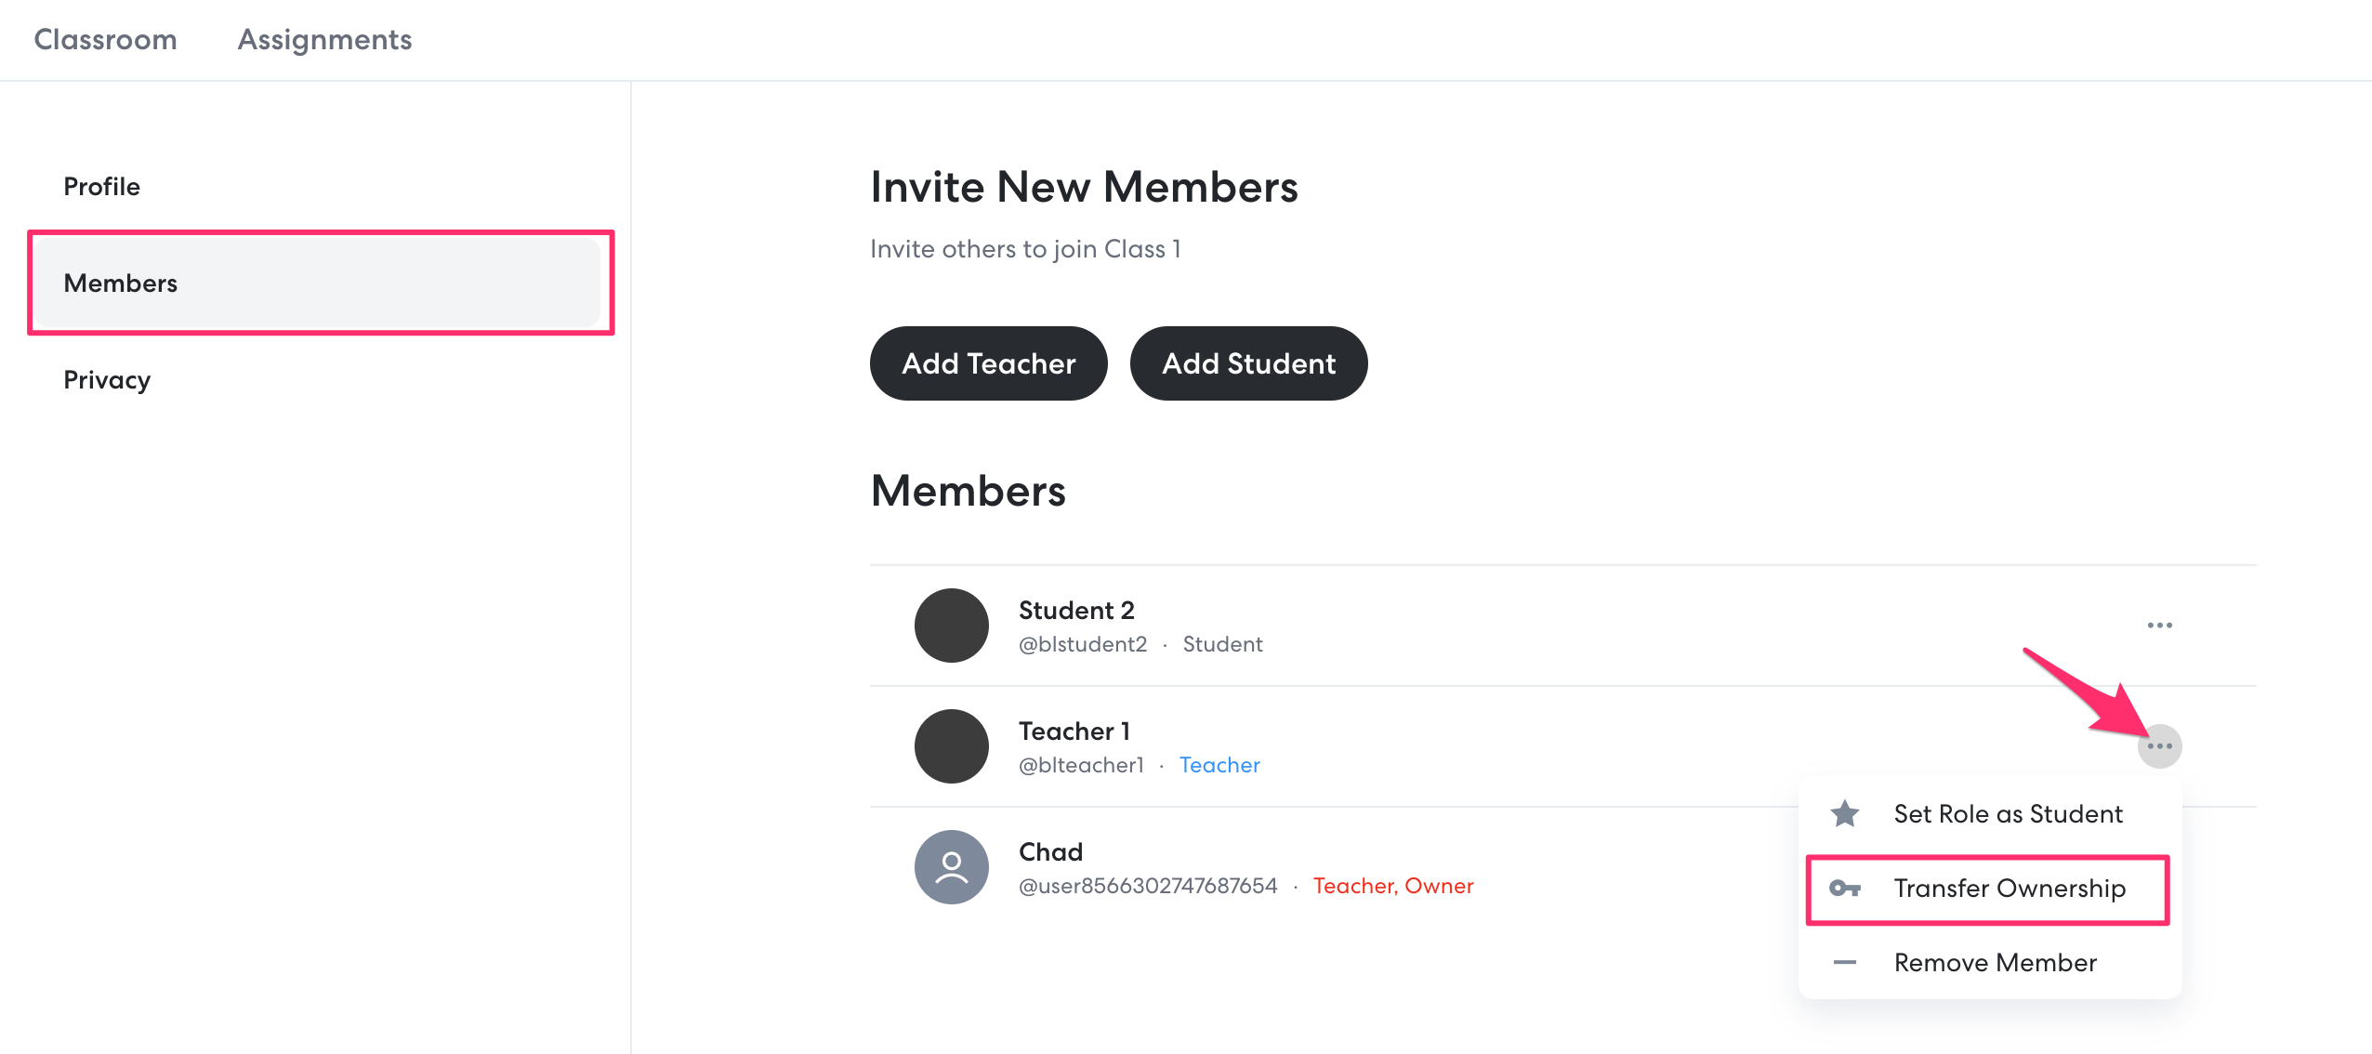Image resolution: width=2372 pixels, height=1054 pixels.
Task: Choose Set Role as Student menu entry
Action: 1990,814
